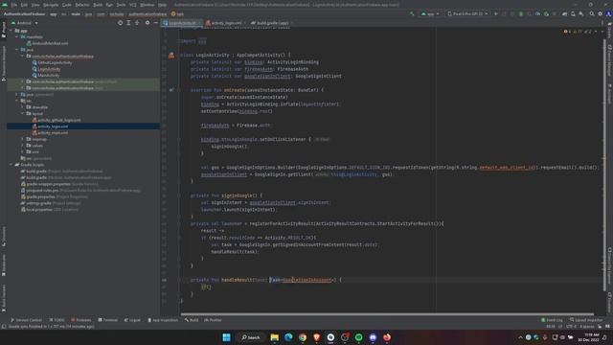
Task: Open the TODO tool window
Action: (57, 320)
